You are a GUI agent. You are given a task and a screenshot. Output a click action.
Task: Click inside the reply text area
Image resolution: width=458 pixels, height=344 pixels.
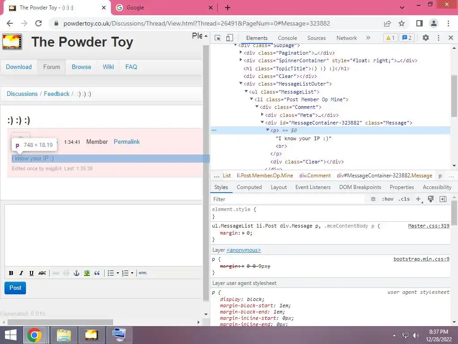[x=103, y=236]
